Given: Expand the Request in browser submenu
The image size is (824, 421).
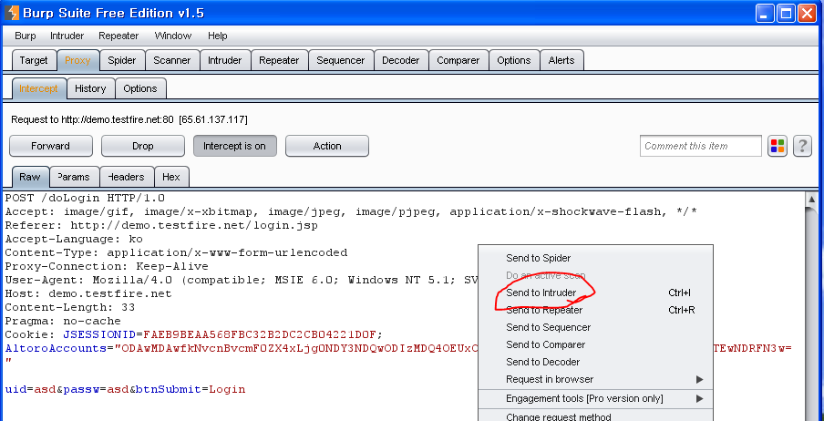Looking at the screenshot, I should pos(595,379).
